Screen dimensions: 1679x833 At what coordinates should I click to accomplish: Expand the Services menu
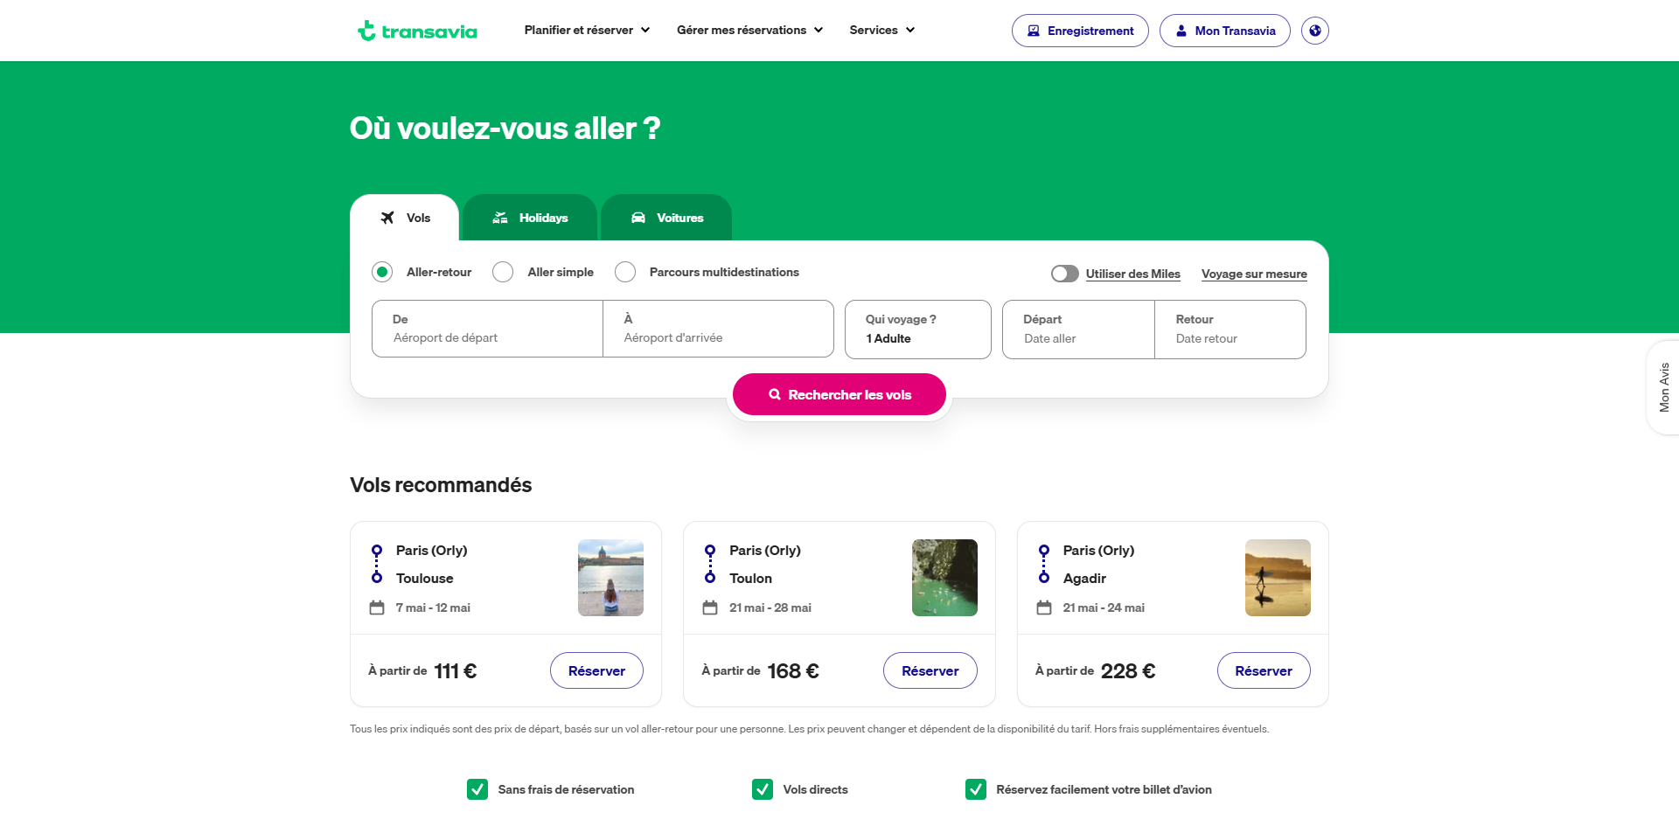[x=882, y=30]
